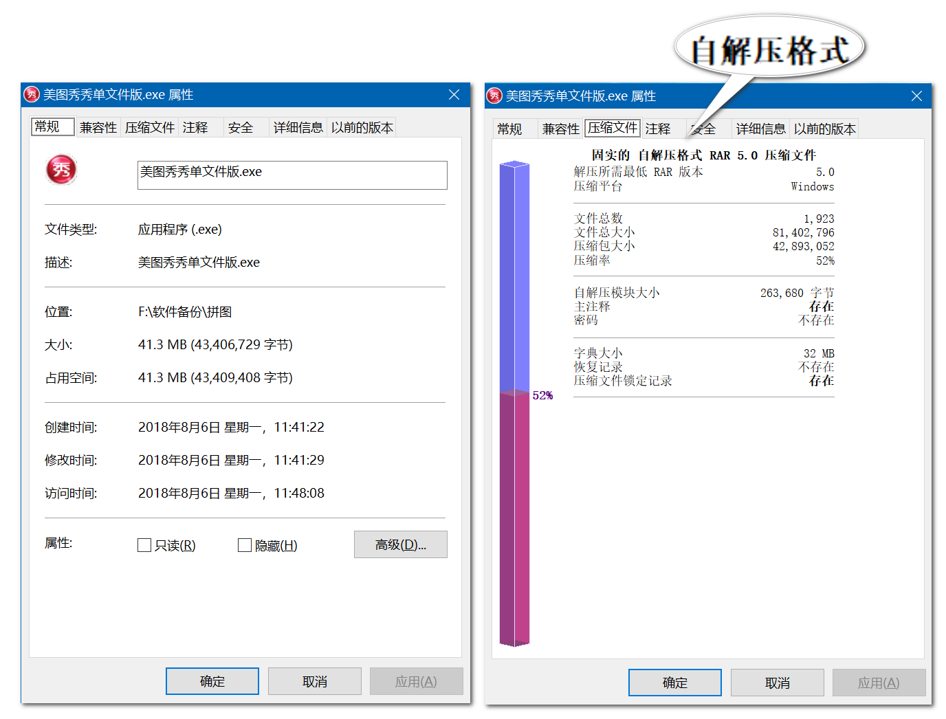Click 应用(A) in the right window
The height and width of the screenshot is (719, 946).
coord(879,683)
